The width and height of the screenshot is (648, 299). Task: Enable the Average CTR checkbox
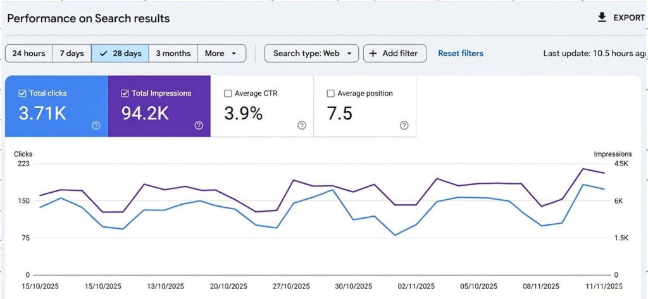228,94
